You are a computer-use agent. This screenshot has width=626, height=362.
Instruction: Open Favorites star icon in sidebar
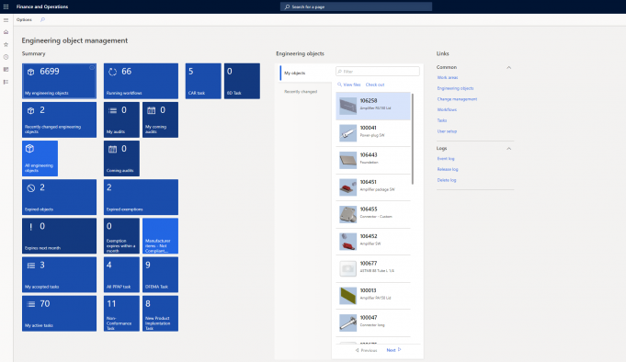[6, 44]
